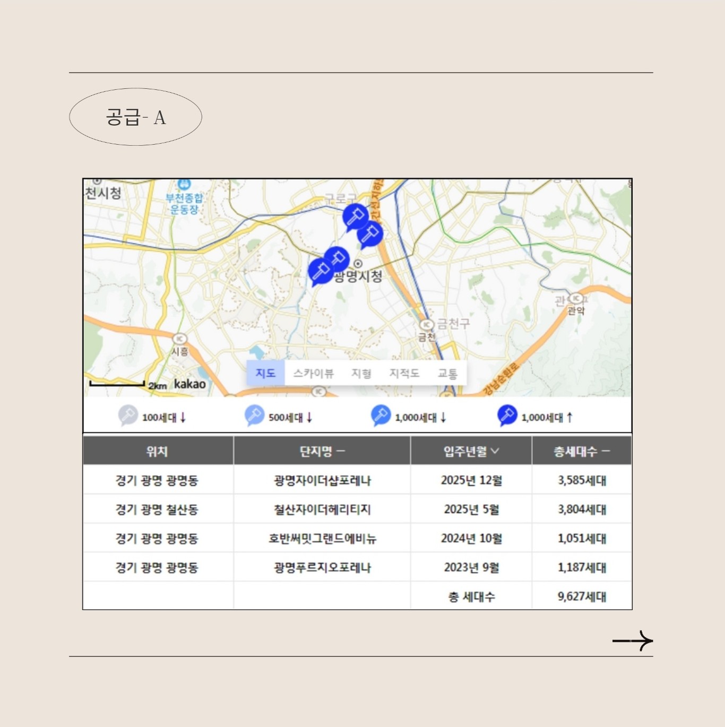The image size is (725, 727).
Task: Switch to 스카이뷰 map view
Action: [x=313, y=373]
